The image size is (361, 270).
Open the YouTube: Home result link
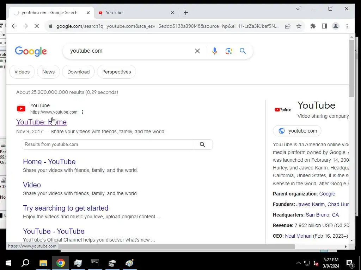(42, 122)
